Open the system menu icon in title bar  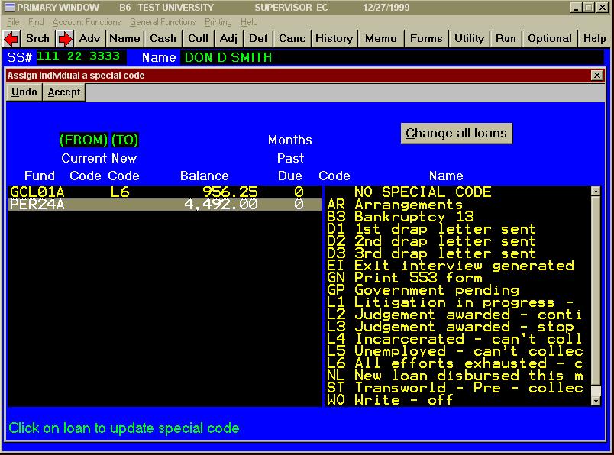click(x=9, y=7)
